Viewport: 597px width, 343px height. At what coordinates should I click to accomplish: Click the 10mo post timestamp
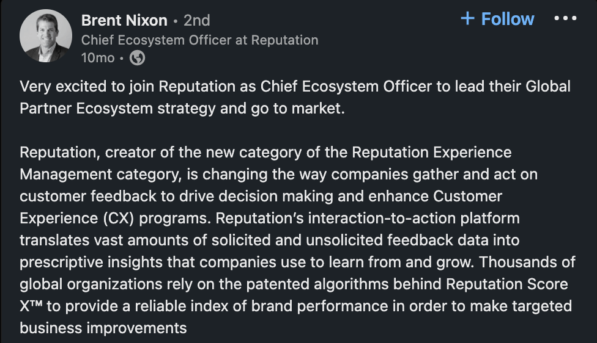97,58
